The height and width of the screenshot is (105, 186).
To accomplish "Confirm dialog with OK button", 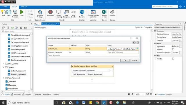I will point(125,60).
